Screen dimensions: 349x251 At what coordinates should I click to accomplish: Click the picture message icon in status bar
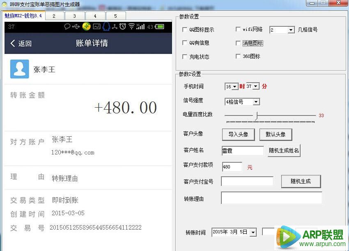(96, 27)
